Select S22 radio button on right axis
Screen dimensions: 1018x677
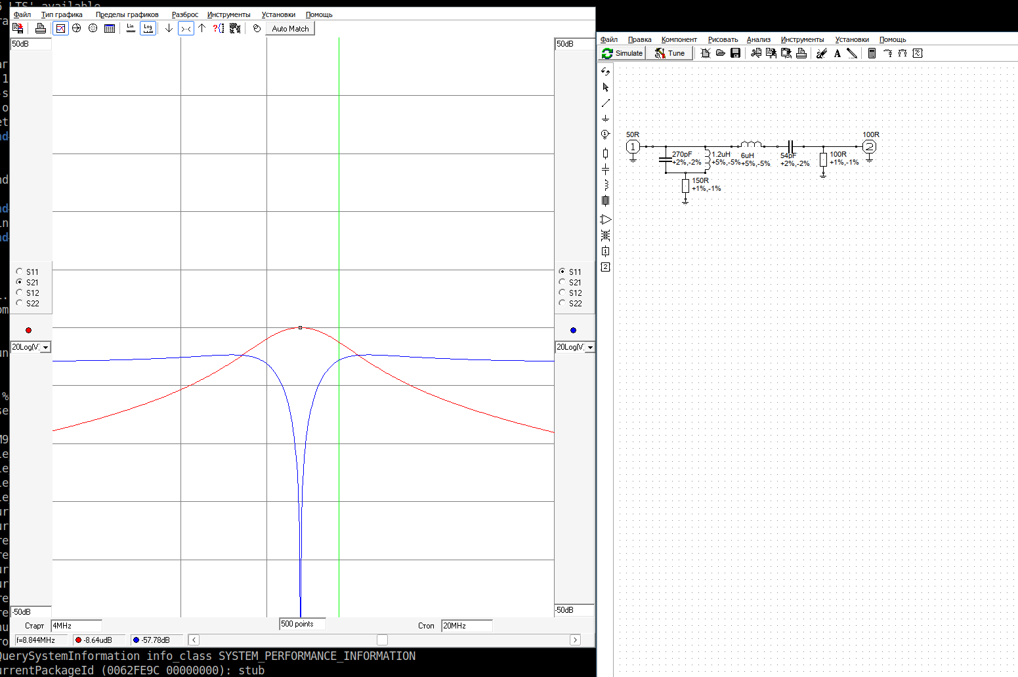point(562,303)
